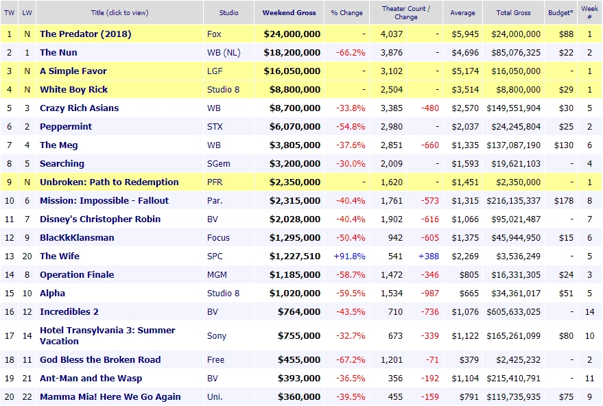Sort by the LW column header
Screen dimensions: 603x406
[27, 12]
